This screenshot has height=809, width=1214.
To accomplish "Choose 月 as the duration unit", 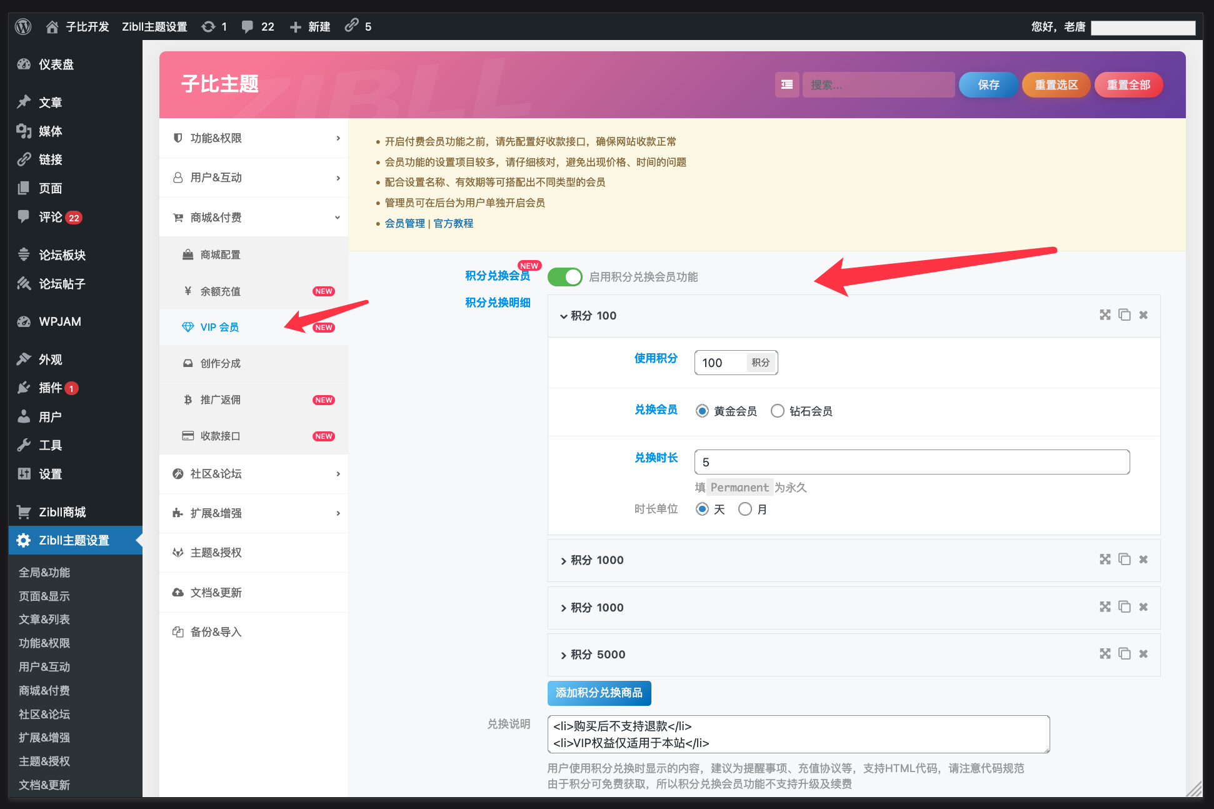I will tap(745, 509).
